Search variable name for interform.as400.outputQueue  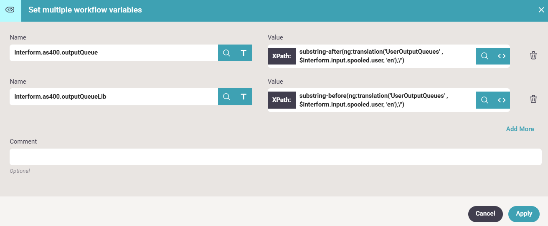point(226,53)
